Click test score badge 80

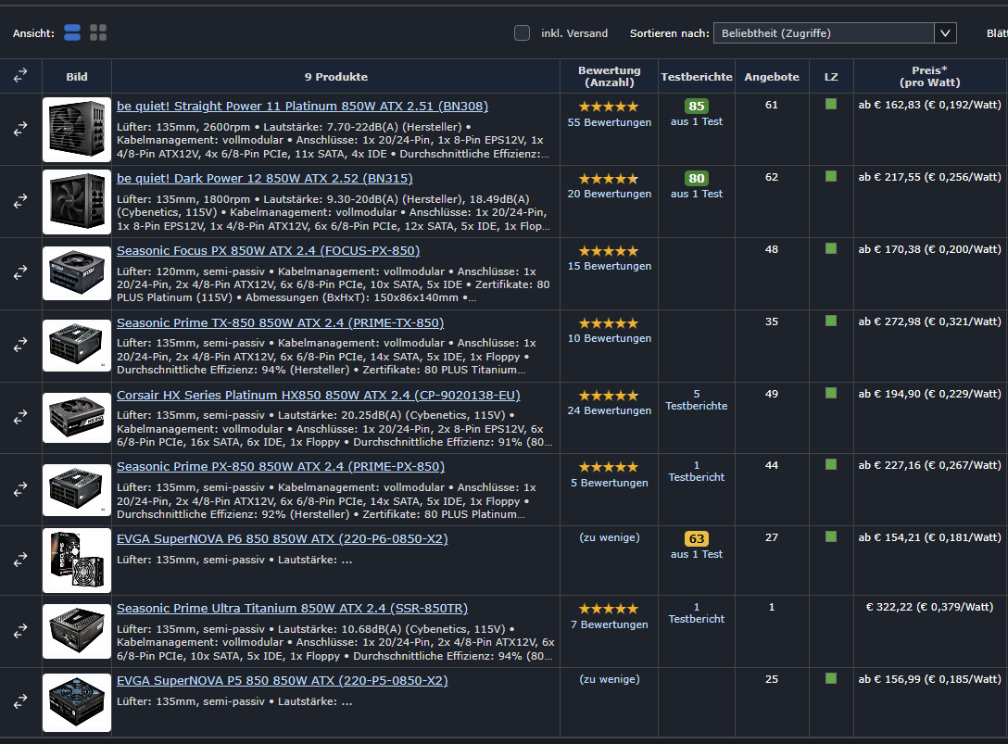(x=696, y=178)
